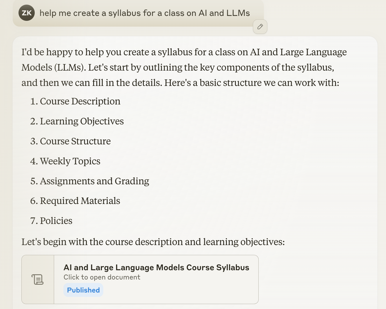386x309 pixels.
Task: Click the 'Course Description' list item
Action: (80, 101)
